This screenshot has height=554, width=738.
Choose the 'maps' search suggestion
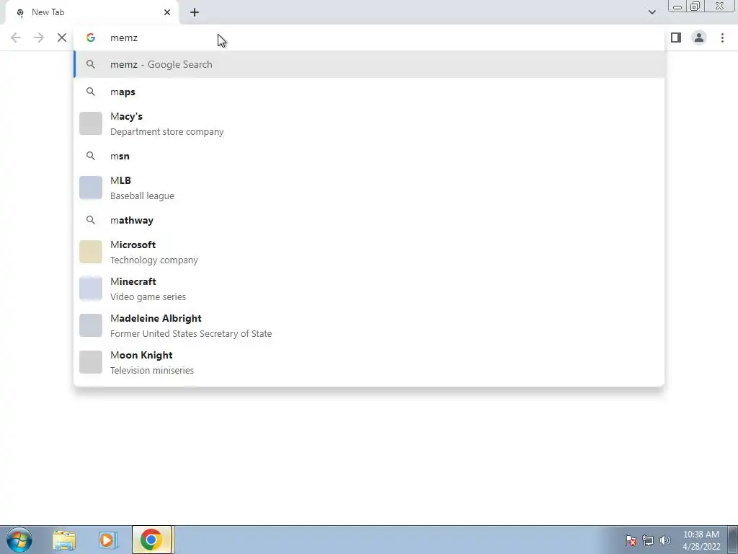pos(369,92)
